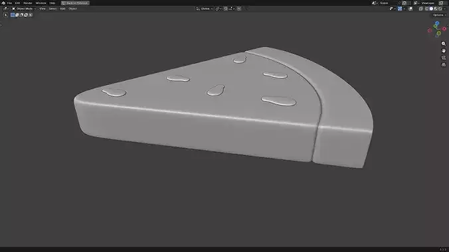Open the Scene browse dropdown icon
This screenshot has height=252, width=449.
(375, 3)
